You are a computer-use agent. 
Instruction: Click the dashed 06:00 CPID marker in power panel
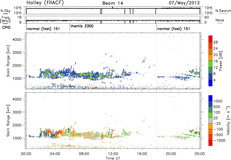pos(70,61)
